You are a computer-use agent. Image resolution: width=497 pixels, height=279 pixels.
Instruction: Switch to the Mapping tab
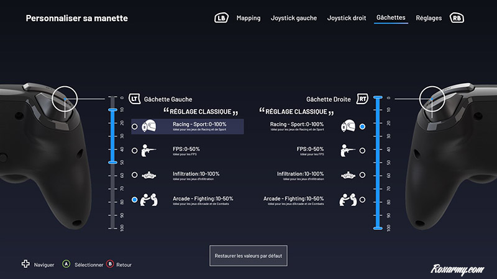(248, 18)
